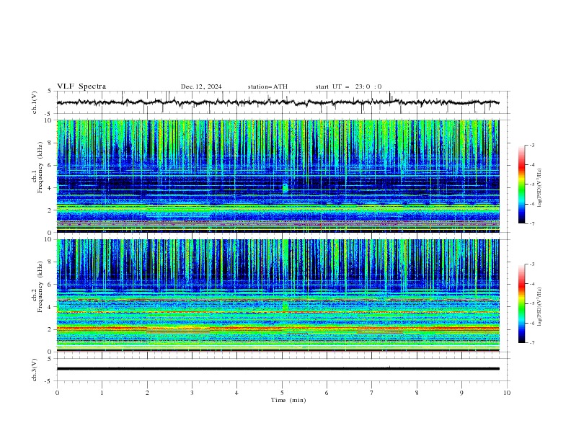Click the "log(PSD)(V²/Hz)" label beside ch.2 colorbar
Image resolution: width=571 pixels, height=441 pixels.
539,306
